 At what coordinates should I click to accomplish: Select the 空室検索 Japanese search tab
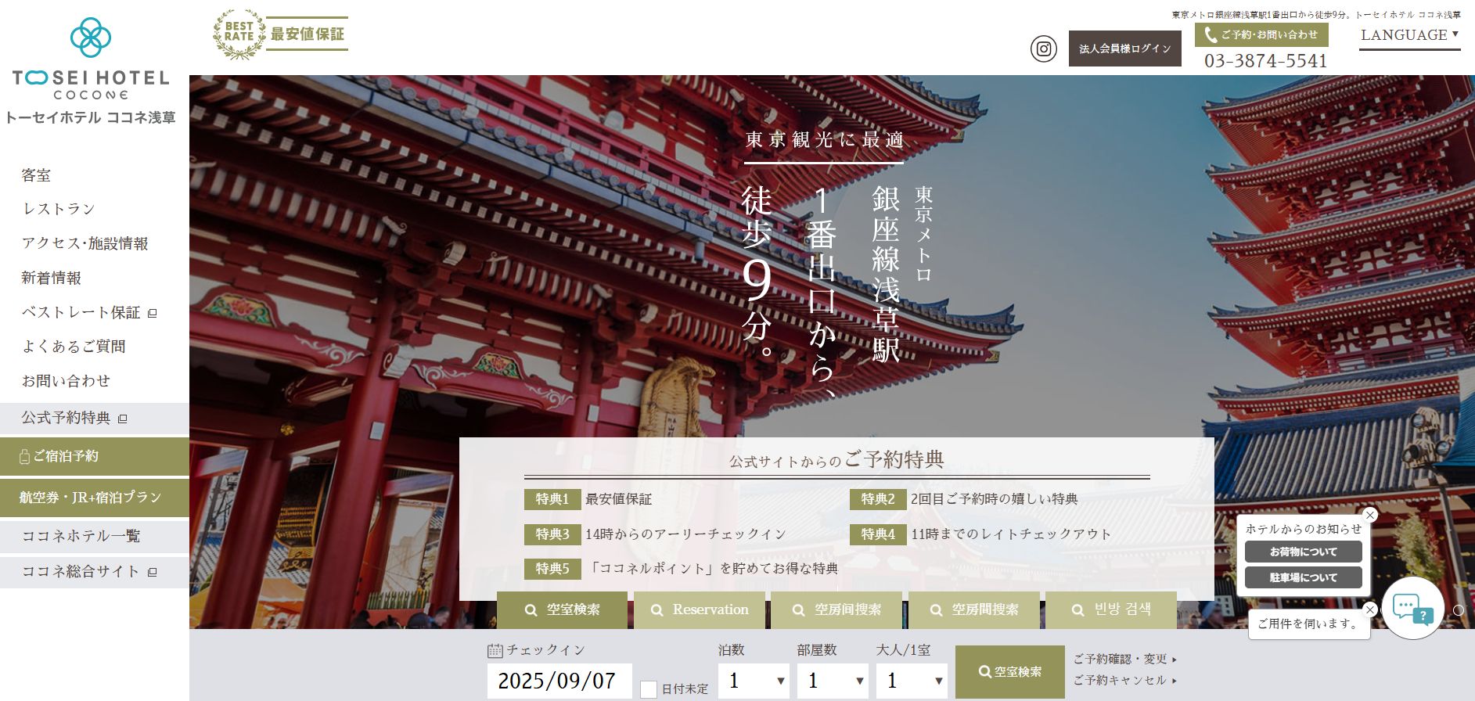click(562, 610)
